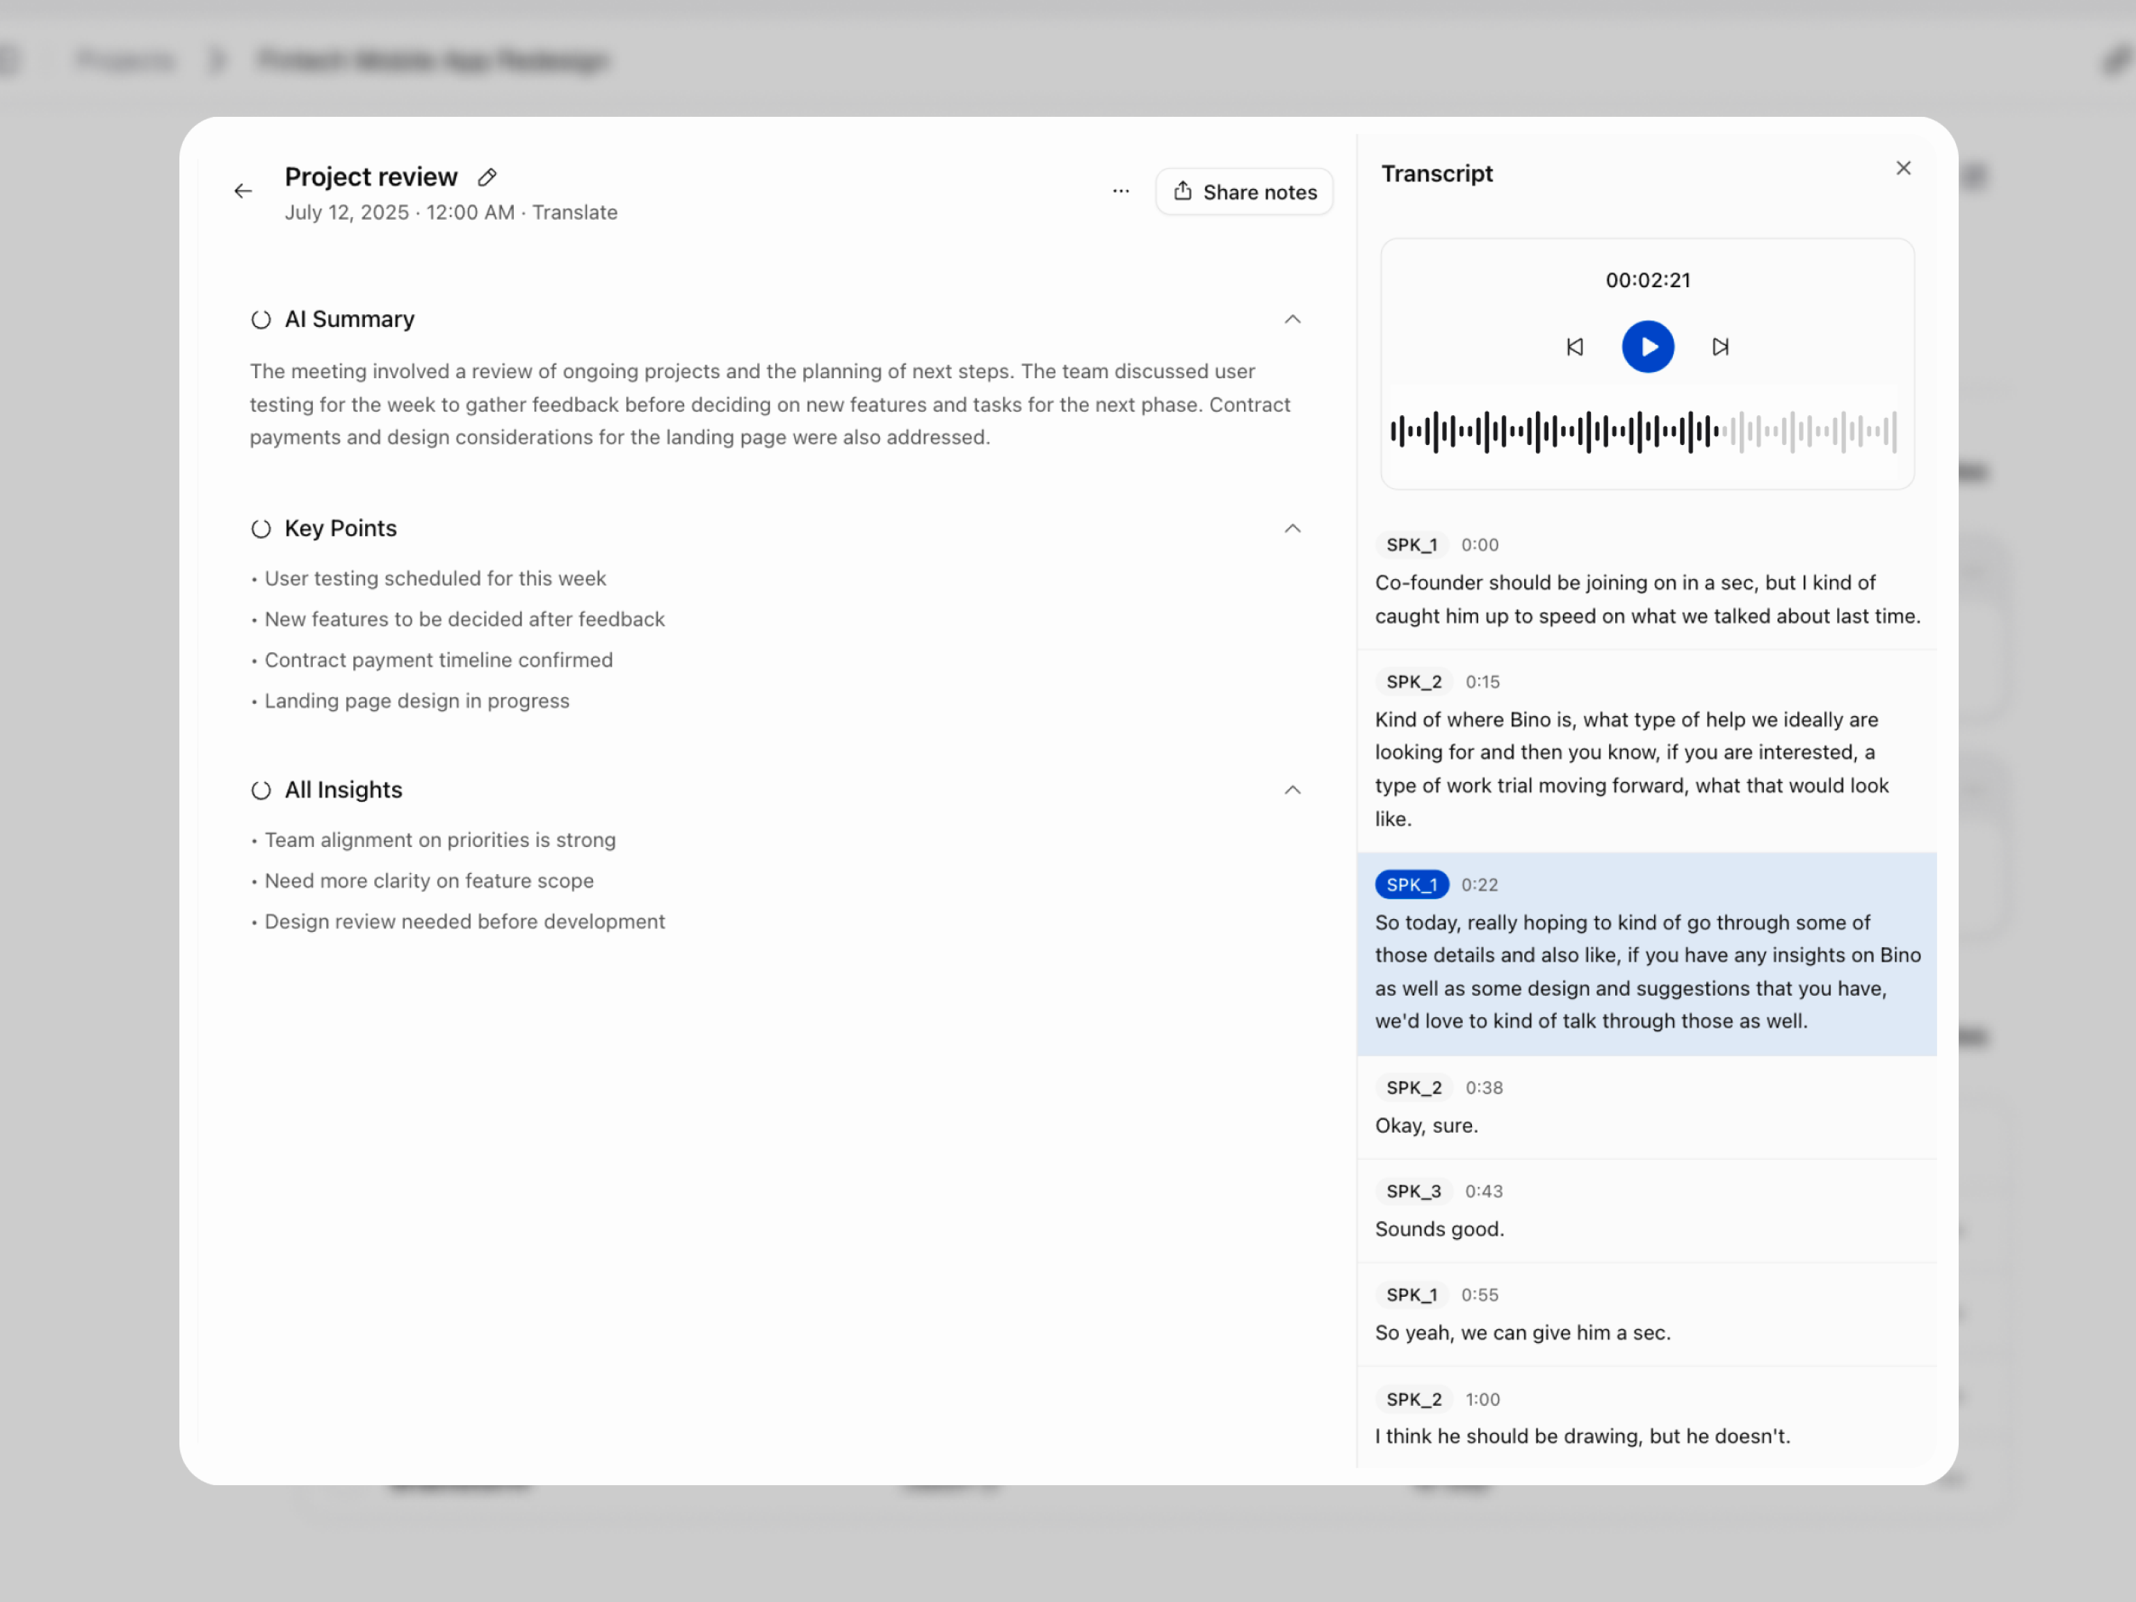Click 'Need more clarity on feature scope'
Viewport: 2136px width, 1602px height.
coord(429,881)
